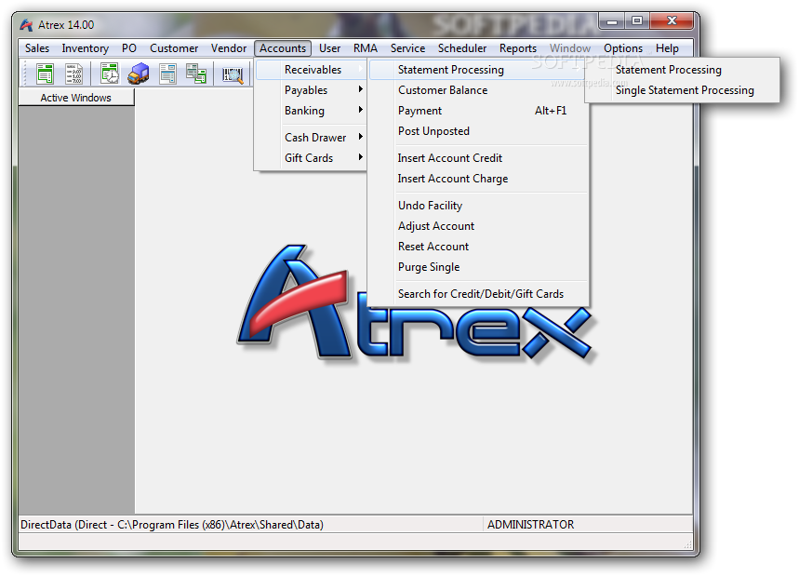799x576 pixels.
Task: Open the Sales menu
Action: click(x=37, y=48)
